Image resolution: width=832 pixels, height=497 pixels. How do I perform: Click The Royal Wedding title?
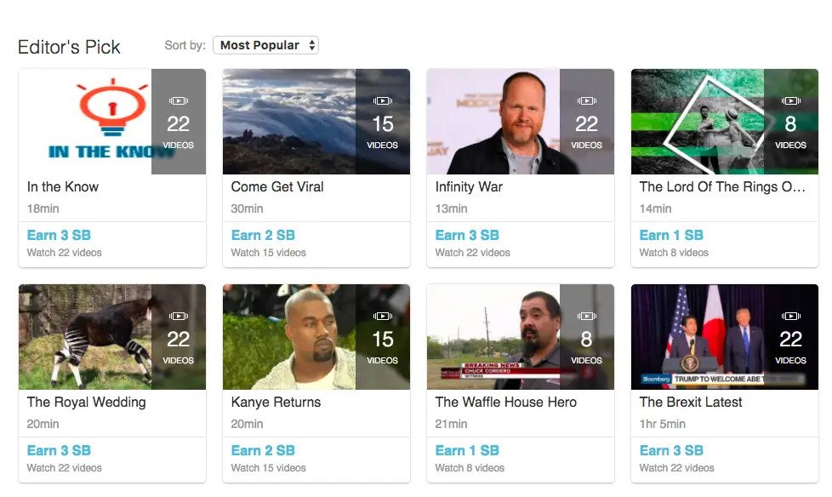[x=87, y=403]
